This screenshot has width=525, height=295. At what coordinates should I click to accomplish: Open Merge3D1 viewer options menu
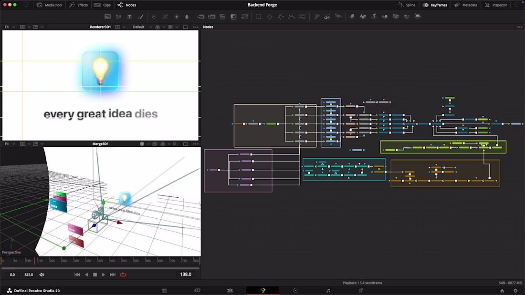coord(196,144)
